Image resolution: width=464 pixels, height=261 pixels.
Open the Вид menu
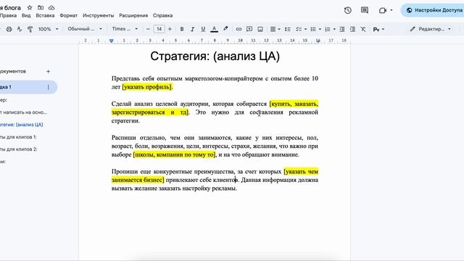click(x=26, y=15)
